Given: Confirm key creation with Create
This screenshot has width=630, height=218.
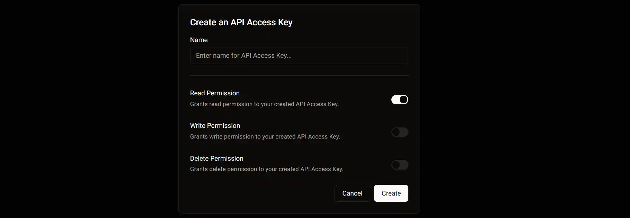Looking at the screenshot, I should [391, 193].
